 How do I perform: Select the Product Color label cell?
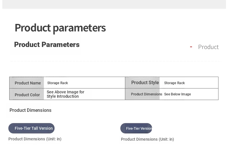tap(27, 95)
